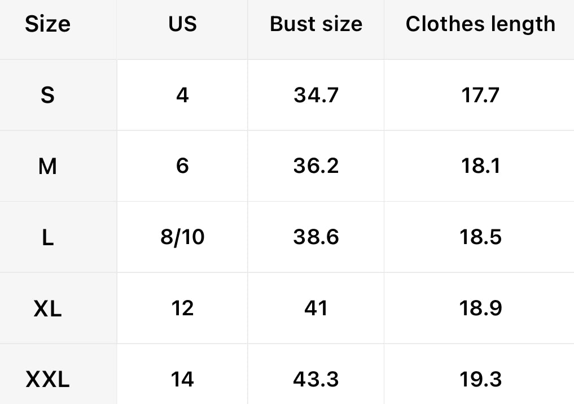This screenshot has height=404, width=574.
Task: Click bust size 34.7 cell
Action: (x=316, y=95)
